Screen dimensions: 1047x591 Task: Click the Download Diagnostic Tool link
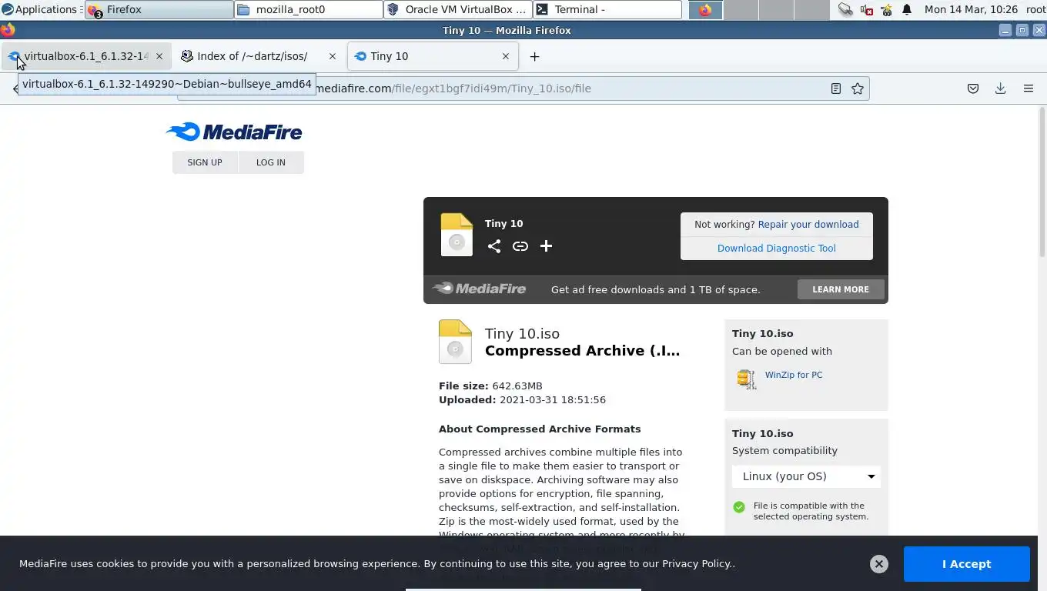(777, 248)
